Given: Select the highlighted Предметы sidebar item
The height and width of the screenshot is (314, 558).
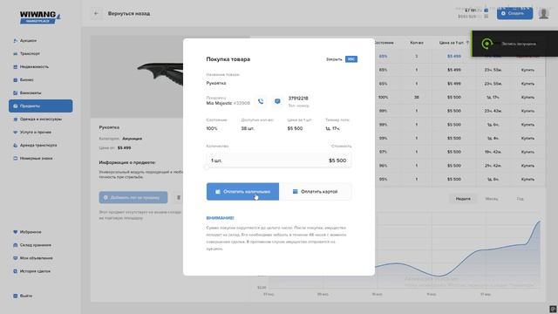Looking at the screenshot, I should [41, 106].
